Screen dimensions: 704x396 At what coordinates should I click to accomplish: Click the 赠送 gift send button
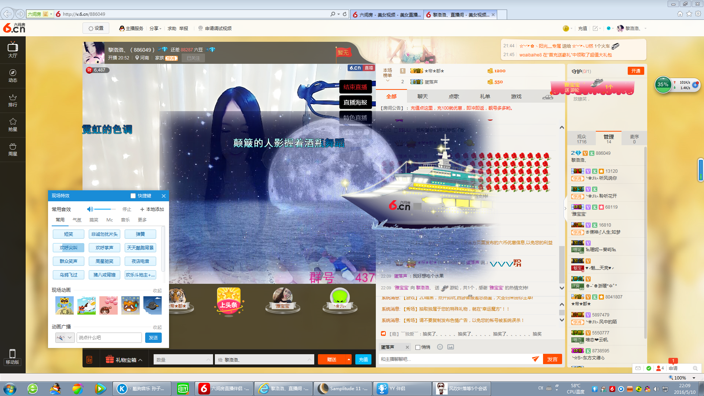pos(332,360)
